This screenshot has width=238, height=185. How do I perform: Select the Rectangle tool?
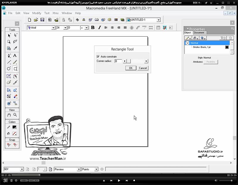click(x=15, y=69)
